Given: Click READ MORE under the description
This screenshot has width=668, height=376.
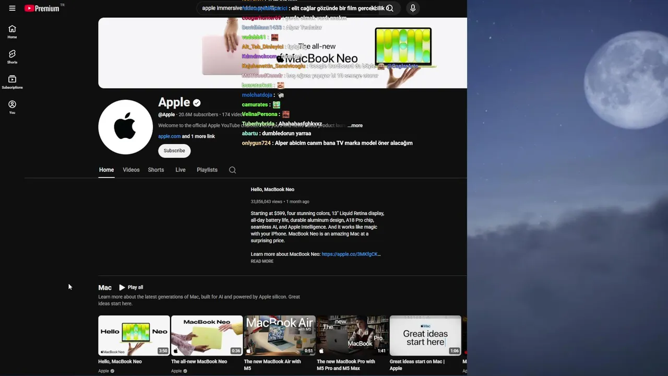Looking at the screenshot, I should coord(262,261).
